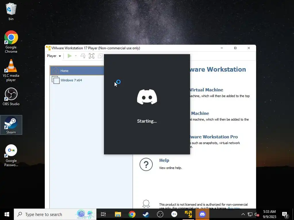Switch to VMware Player taskbar button
Viewport: 294px width, 220px height.
(188, 214)
